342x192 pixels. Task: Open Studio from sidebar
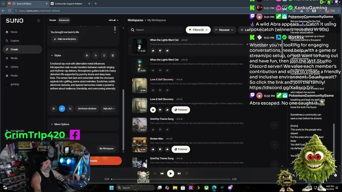(14, 58)
